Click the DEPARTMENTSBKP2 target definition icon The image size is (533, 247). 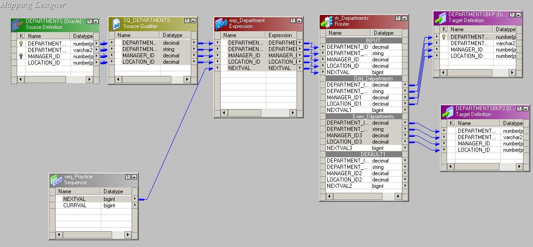tap(448, 112)
